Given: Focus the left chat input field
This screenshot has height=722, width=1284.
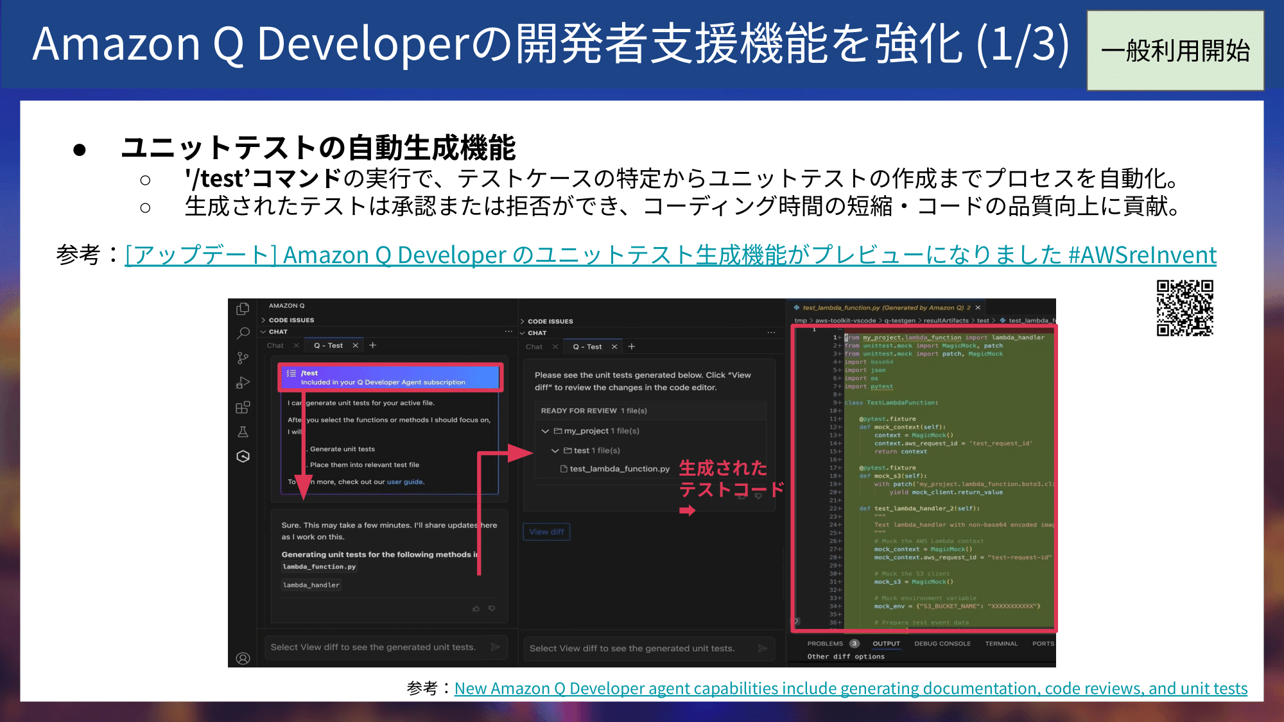Looking at the screenshot, I should [x=386, y=647].
